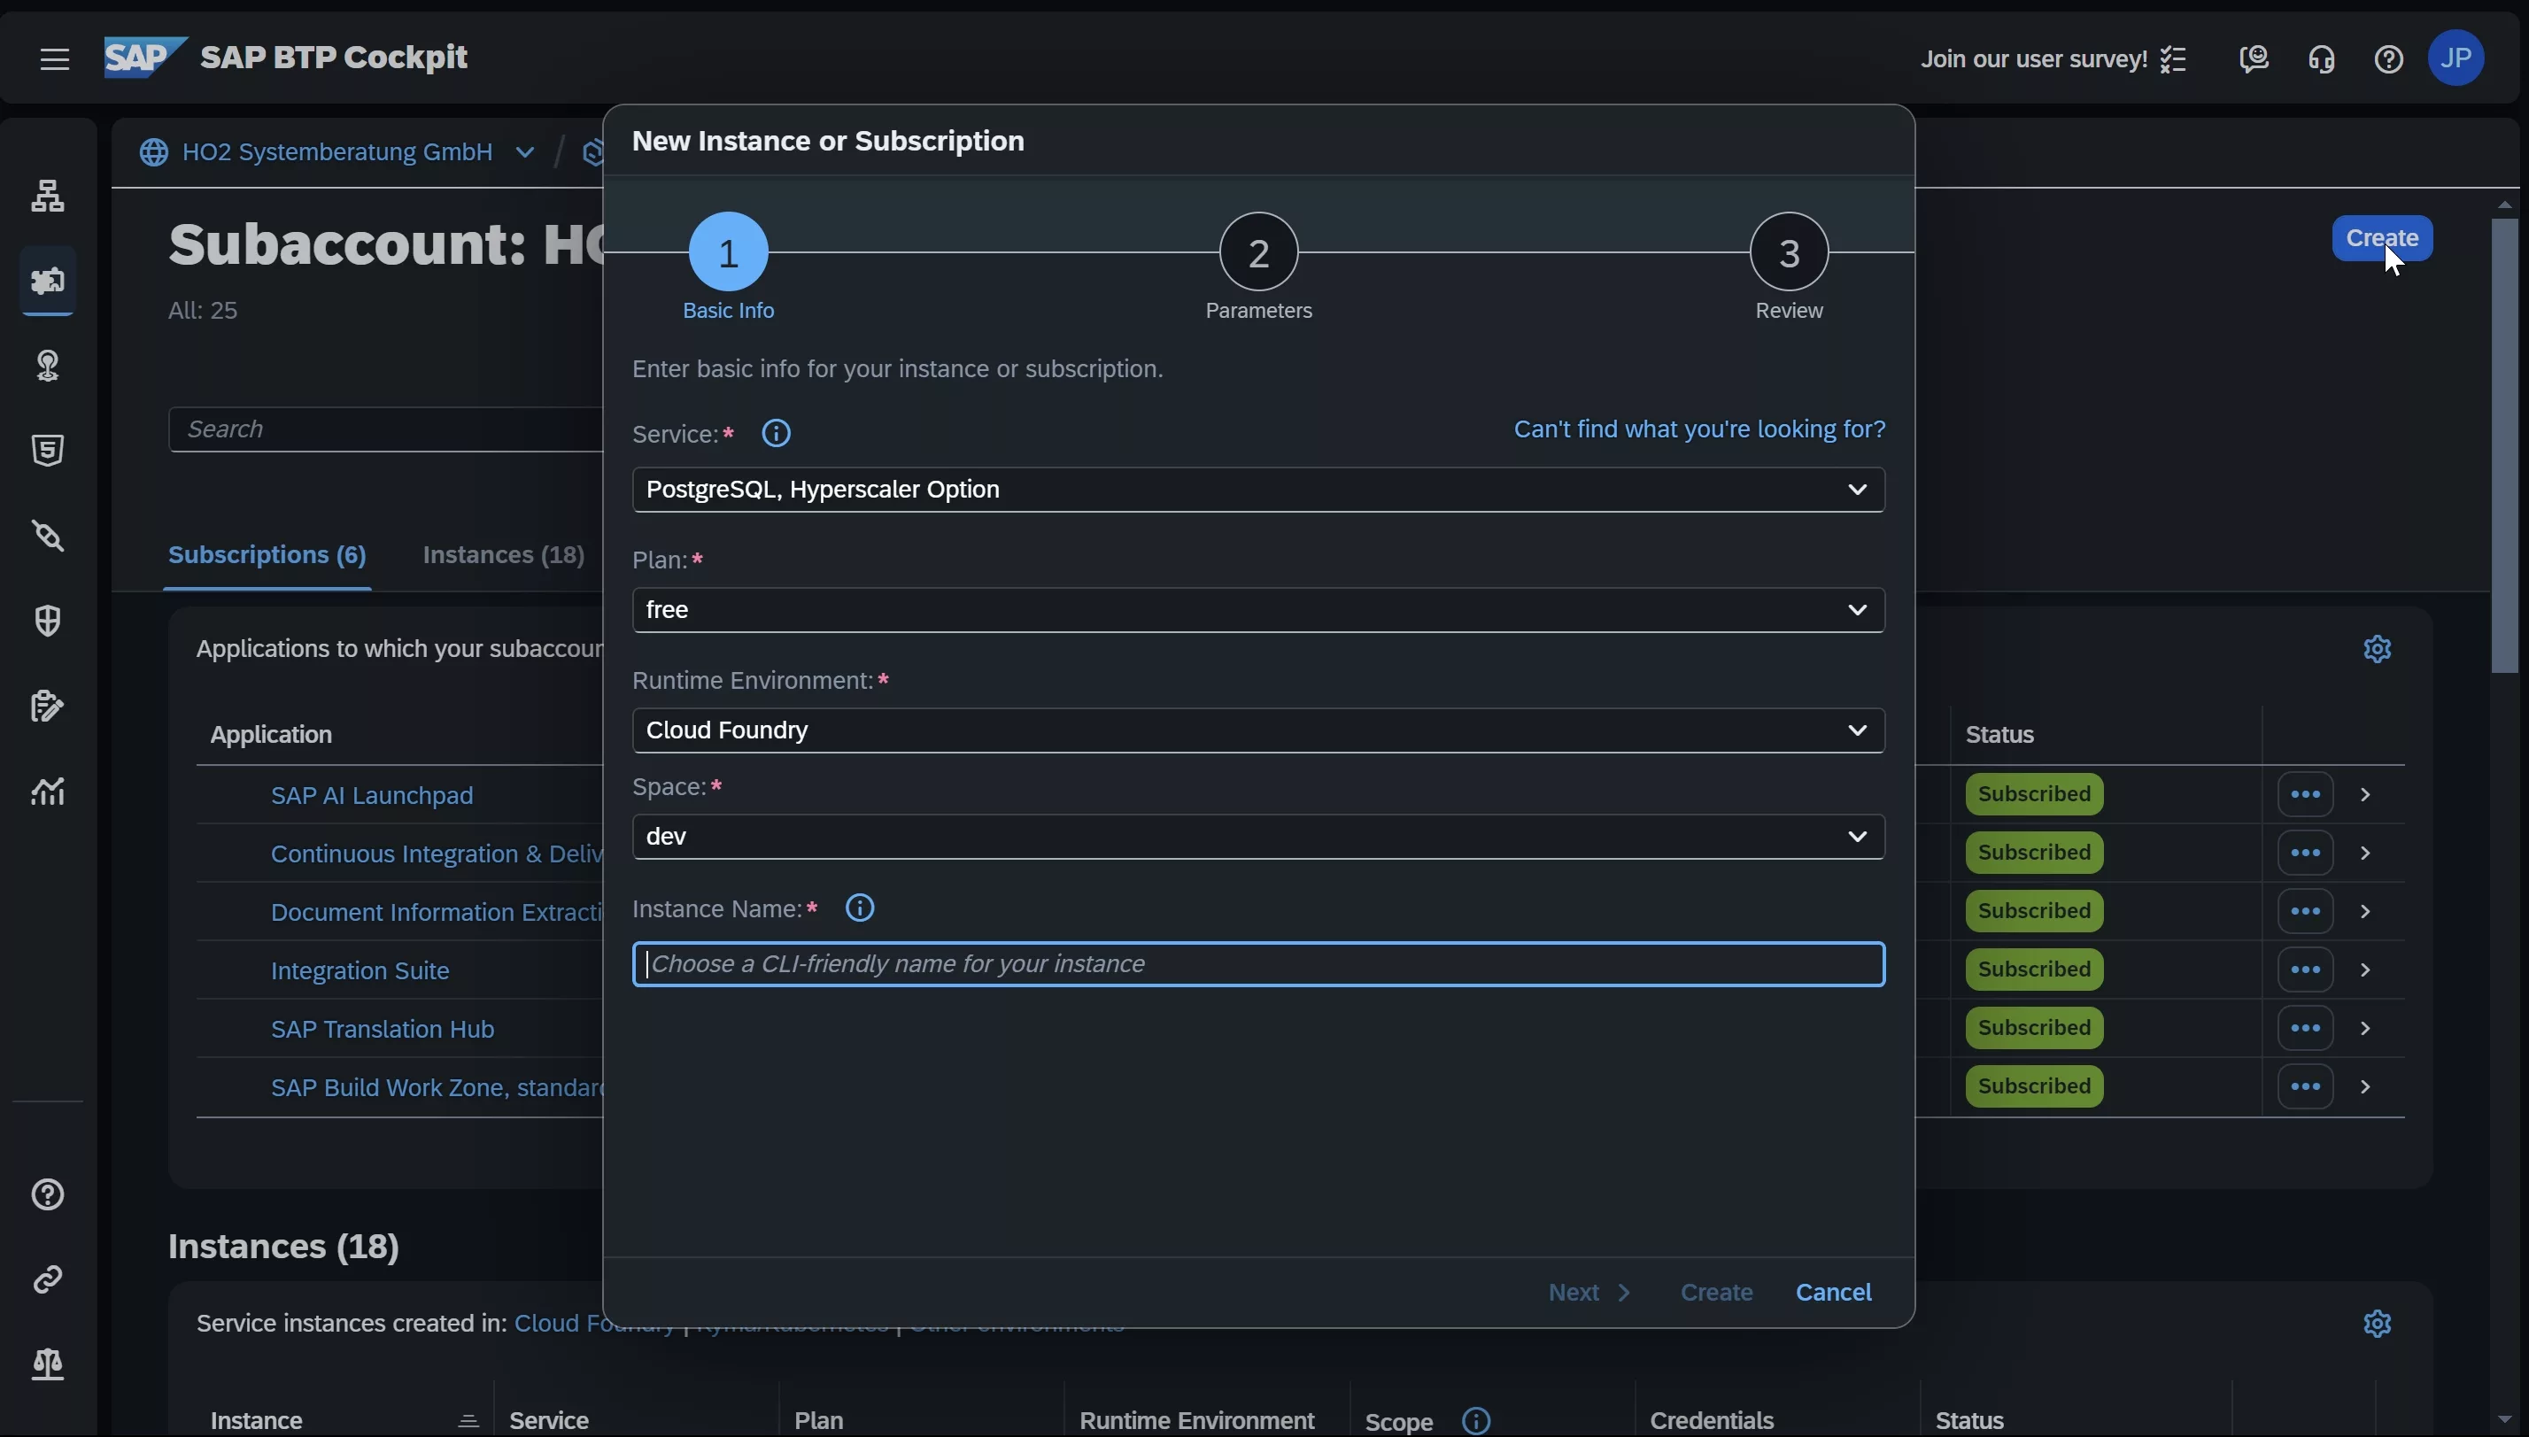Image resolution: width=2529 pixels, height=1437 pixels.
Task: Click the Search field on the page
Action: tap(386, 429)
